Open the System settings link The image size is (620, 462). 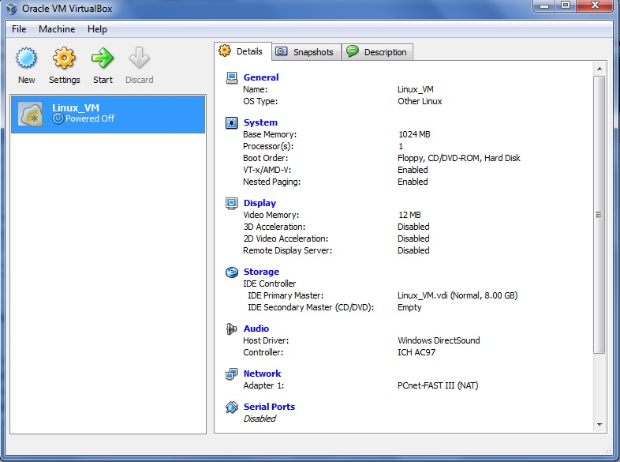click(x=260, y=122)
